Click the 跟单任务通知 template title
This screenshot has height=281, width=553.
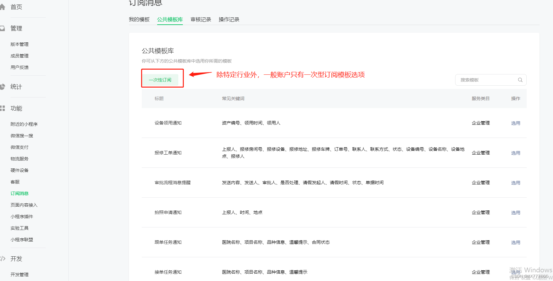pyautogui.click(x=168, y=242)
